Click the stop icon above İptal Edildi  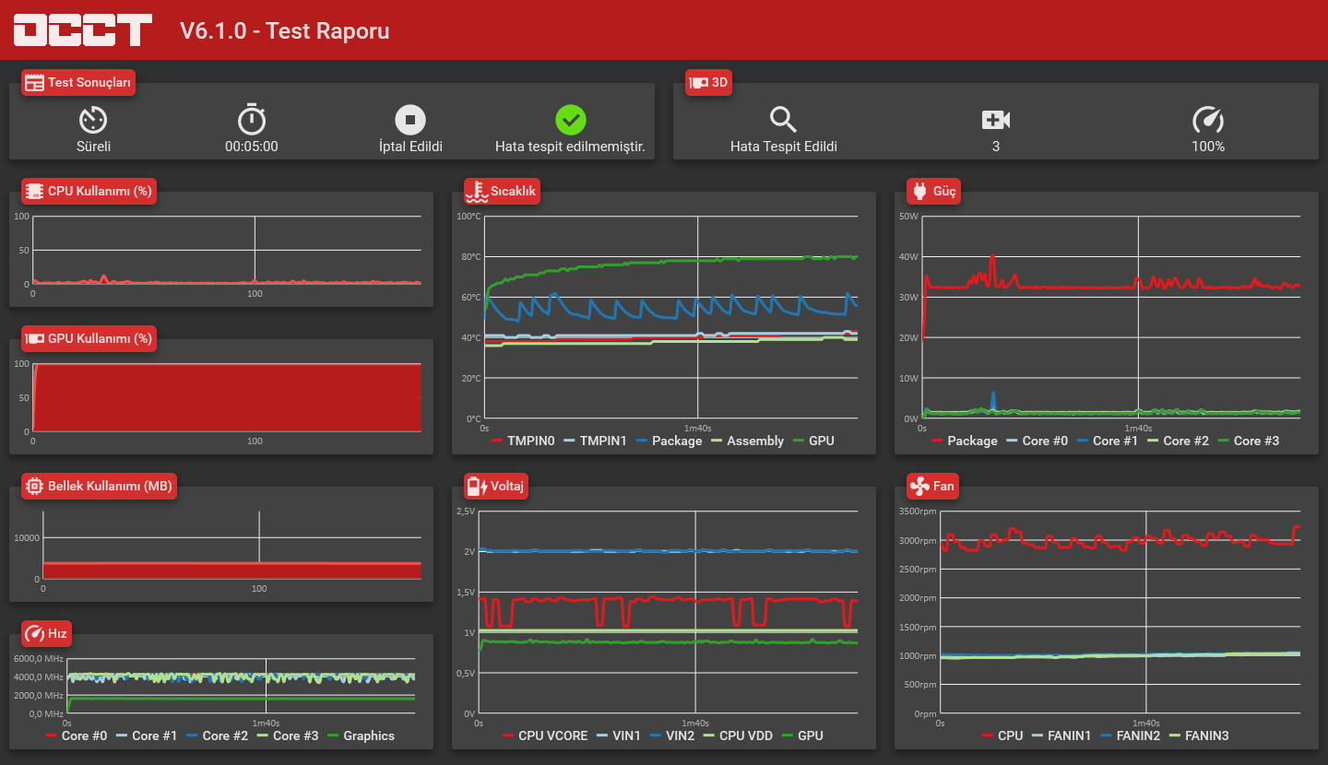[x=410, y=120]
